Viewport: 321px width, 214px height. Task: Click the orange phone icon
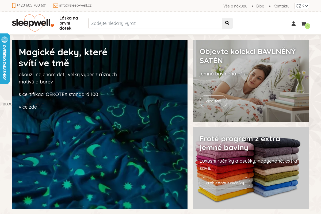[14, 6]
